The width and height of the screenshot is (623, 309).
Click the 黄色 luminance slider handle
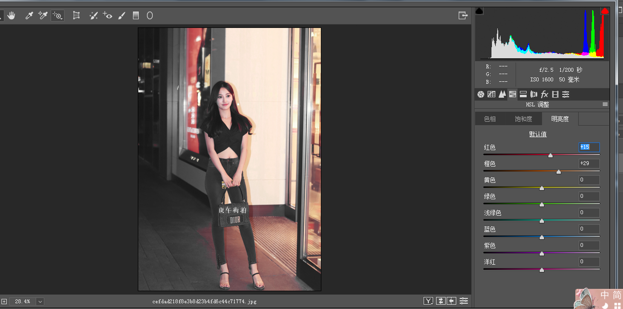[542, 188]
